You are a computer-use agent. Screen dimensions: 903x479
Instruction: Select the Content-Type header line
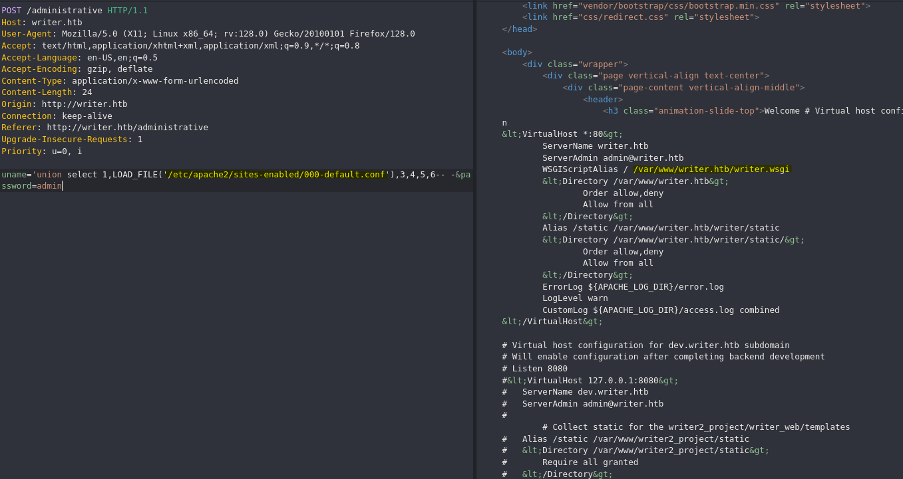point(120,81)
